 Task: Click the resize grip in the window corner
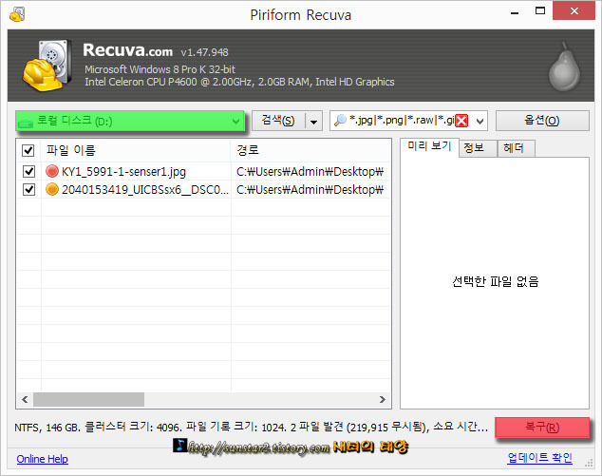[x=589, y=464]
